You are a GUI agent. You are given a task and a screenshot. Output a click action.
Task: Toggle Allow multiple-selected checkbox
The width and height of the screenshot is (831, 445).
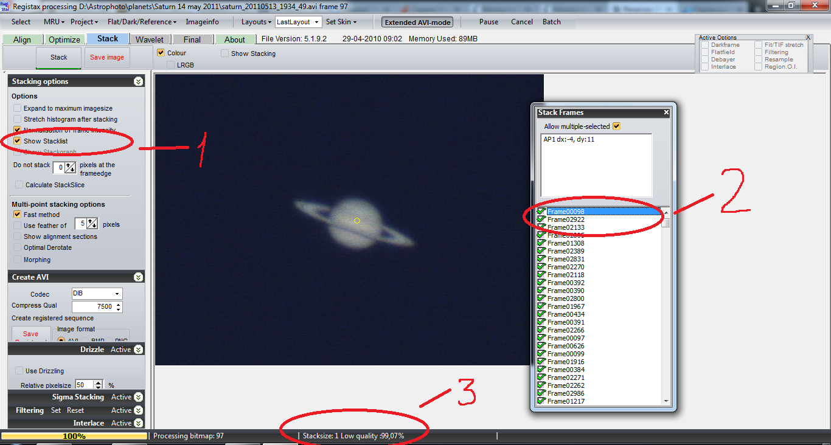pos(617,126)
